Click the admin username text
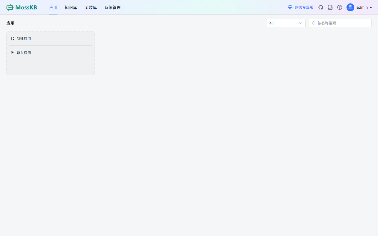 pyautogui.click(x=362, y=7)
